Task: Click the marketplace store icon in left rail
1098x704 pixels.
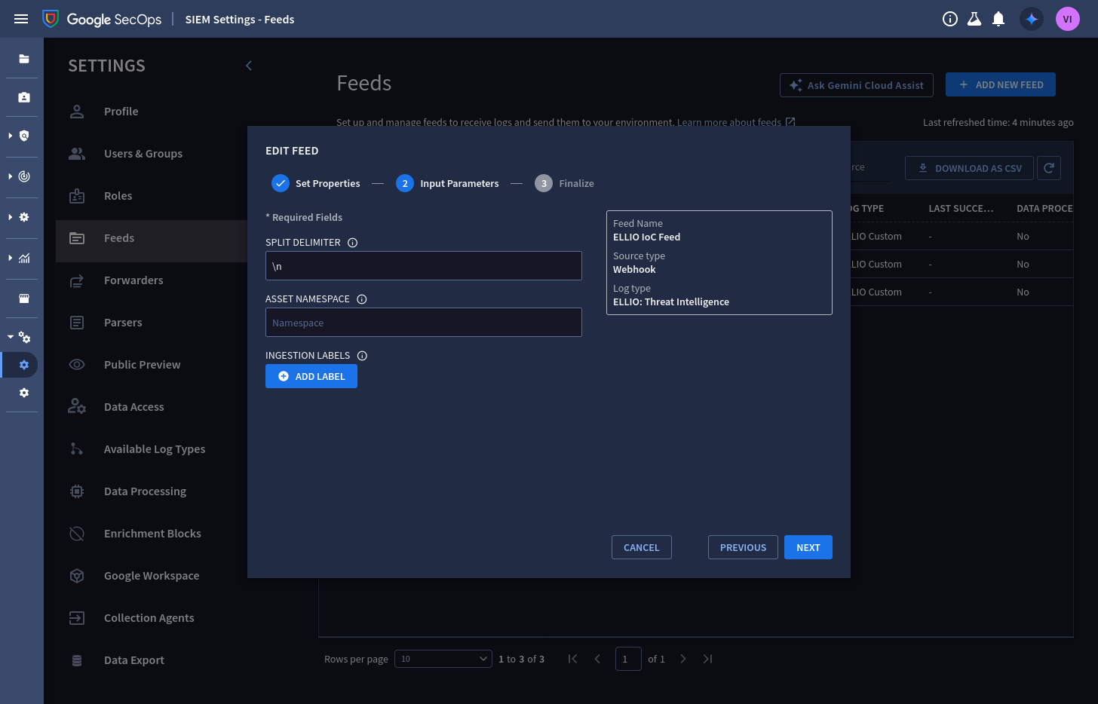Action: pos(24,298)
